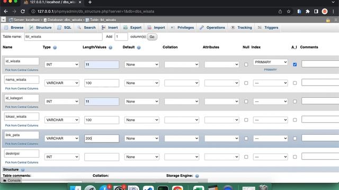Screen dimensions: 339x190
Task: Click the Structure section help icon
Action: click(23, 170)
